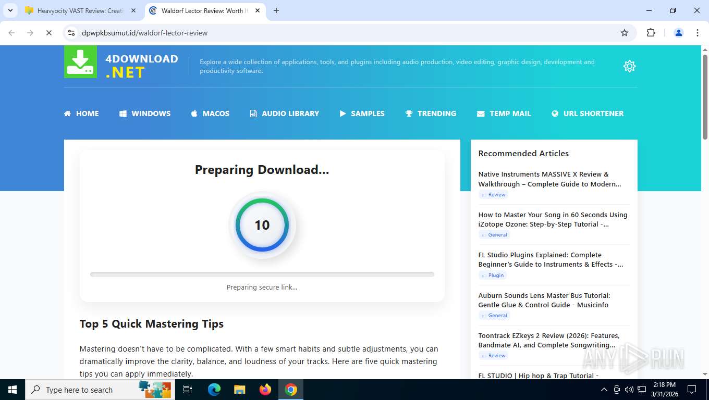Click the Chrome icon on the taskbar

click(291, 390)
